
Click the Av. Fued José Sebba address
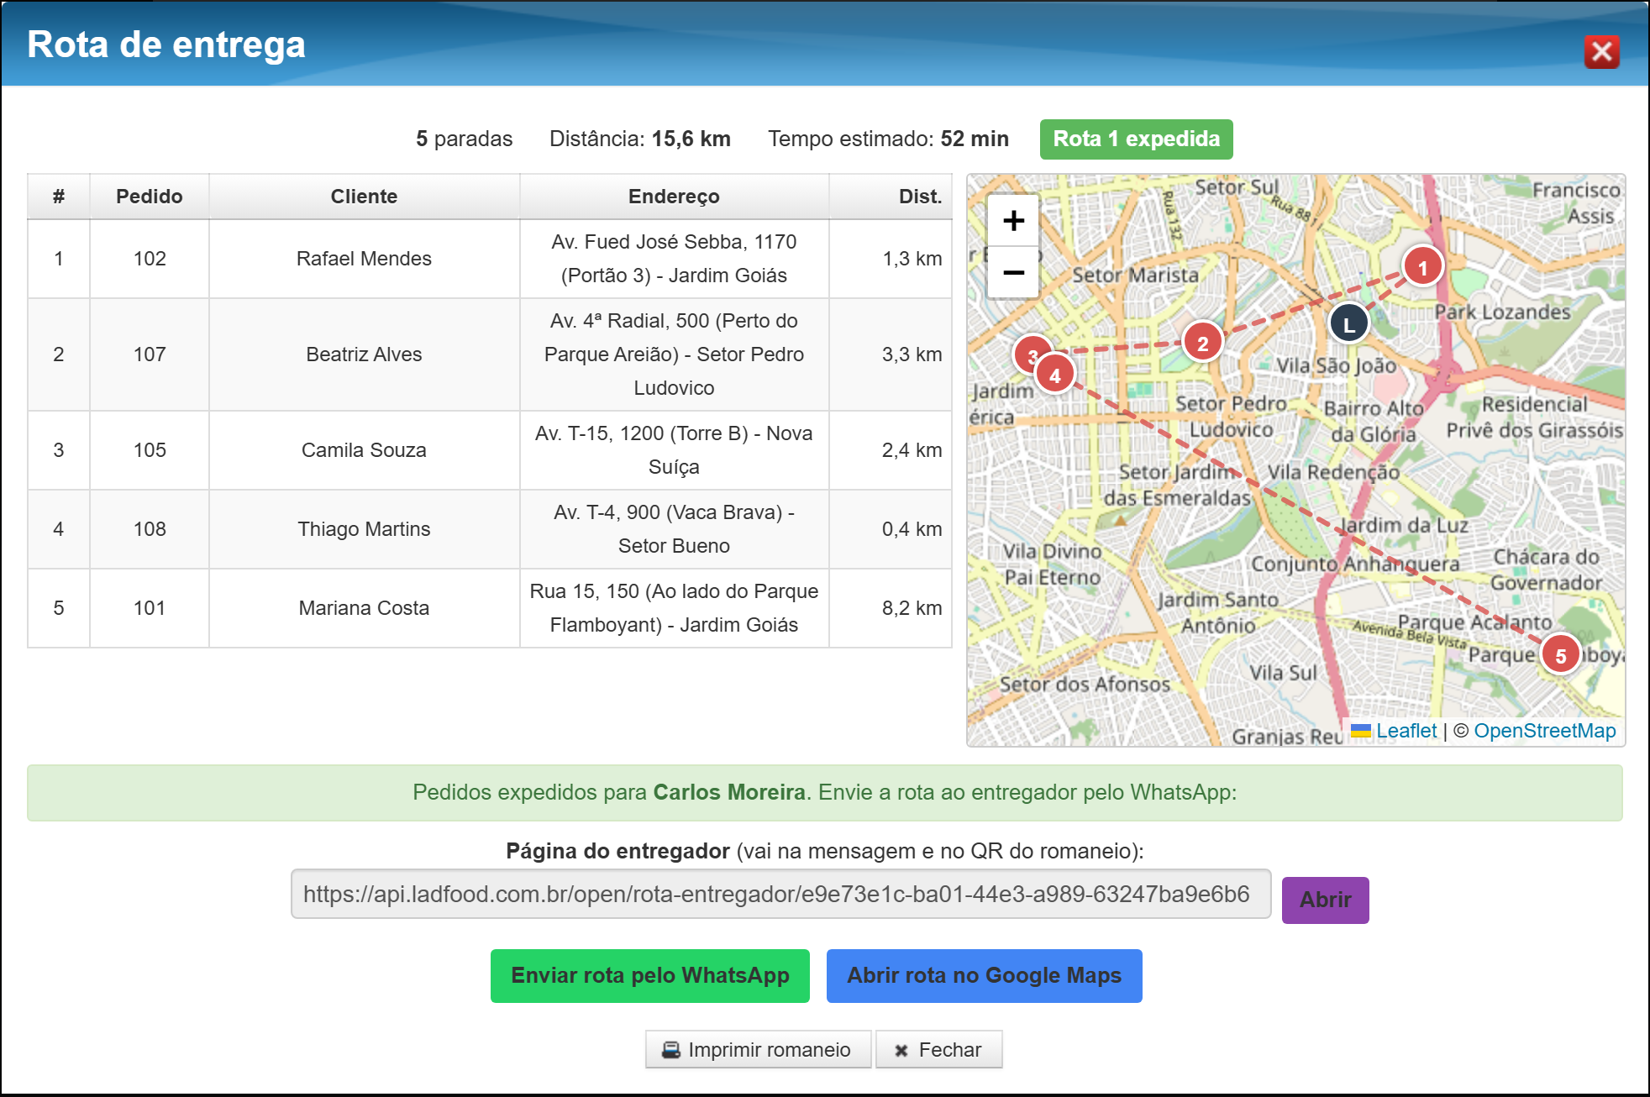(674, 259)
